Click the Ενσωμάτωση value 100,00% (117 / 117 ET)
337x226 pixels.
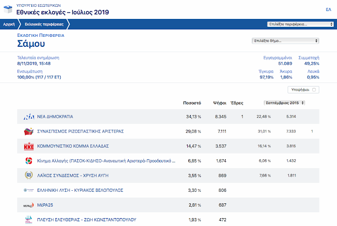pyautogui.click(x=39, y=77)
